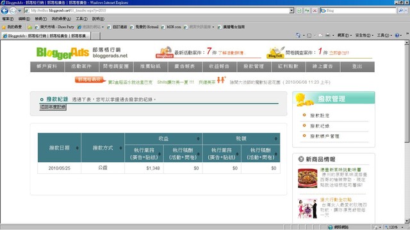Open 撥款帳戶管理 in the sidebar
This screenshot has height=230, width=410.
[x=325, y=136]
